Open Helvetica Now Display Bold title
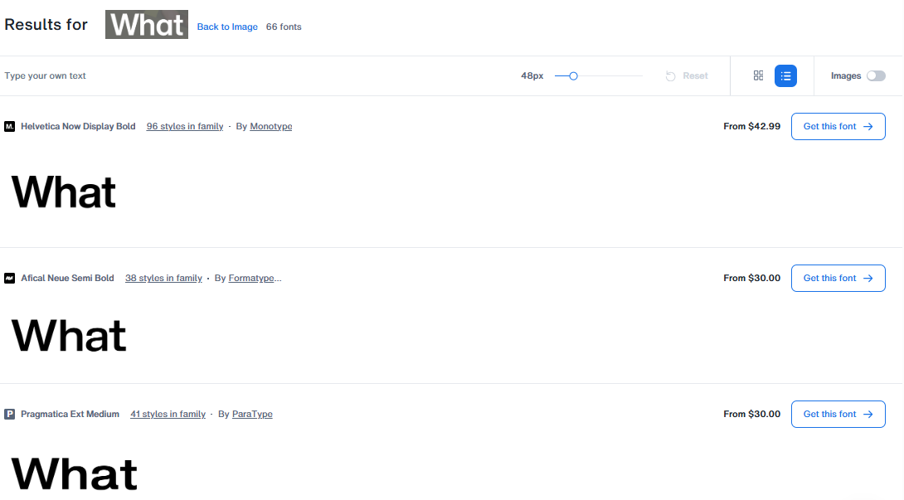Viewport: 904px width, 500px height. 78,126
